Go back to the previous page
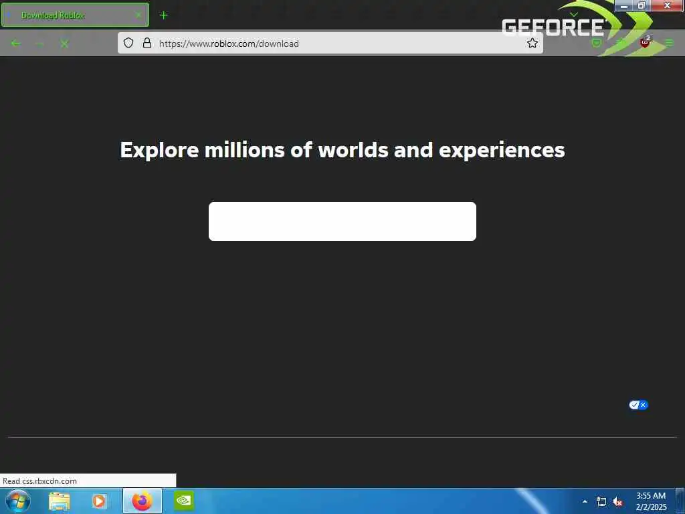 tap(16, 44)
